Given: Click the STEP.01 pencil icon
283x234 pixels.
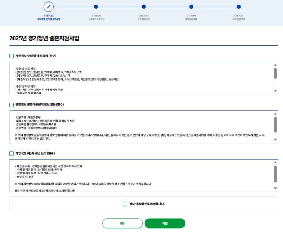Looking at the screenshot, I should point(49,7).
